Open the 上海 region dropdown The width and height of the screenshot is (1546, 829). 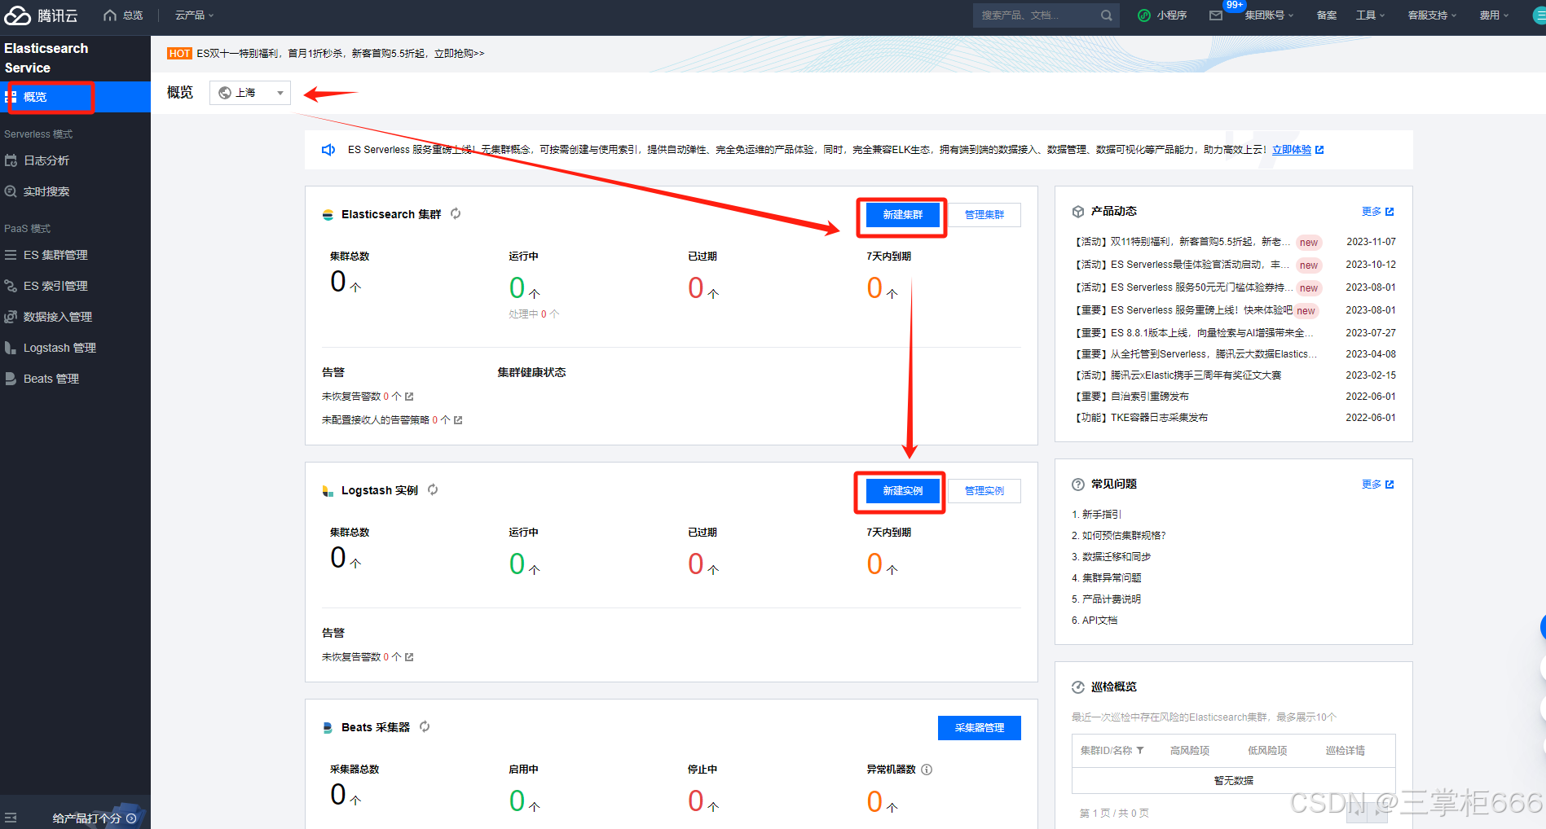click(250, 93)
